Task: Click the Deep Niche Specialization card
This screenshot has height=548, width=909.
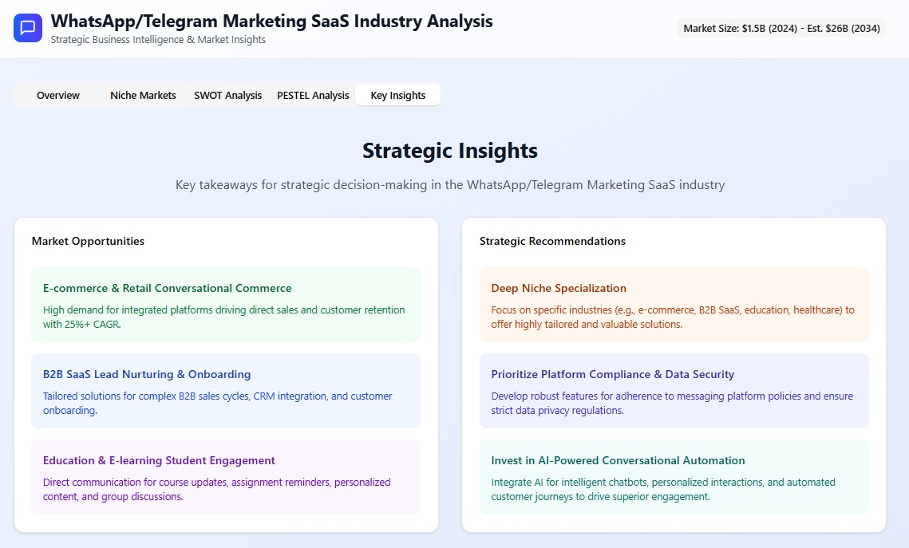Action: (x=674, y=305)
